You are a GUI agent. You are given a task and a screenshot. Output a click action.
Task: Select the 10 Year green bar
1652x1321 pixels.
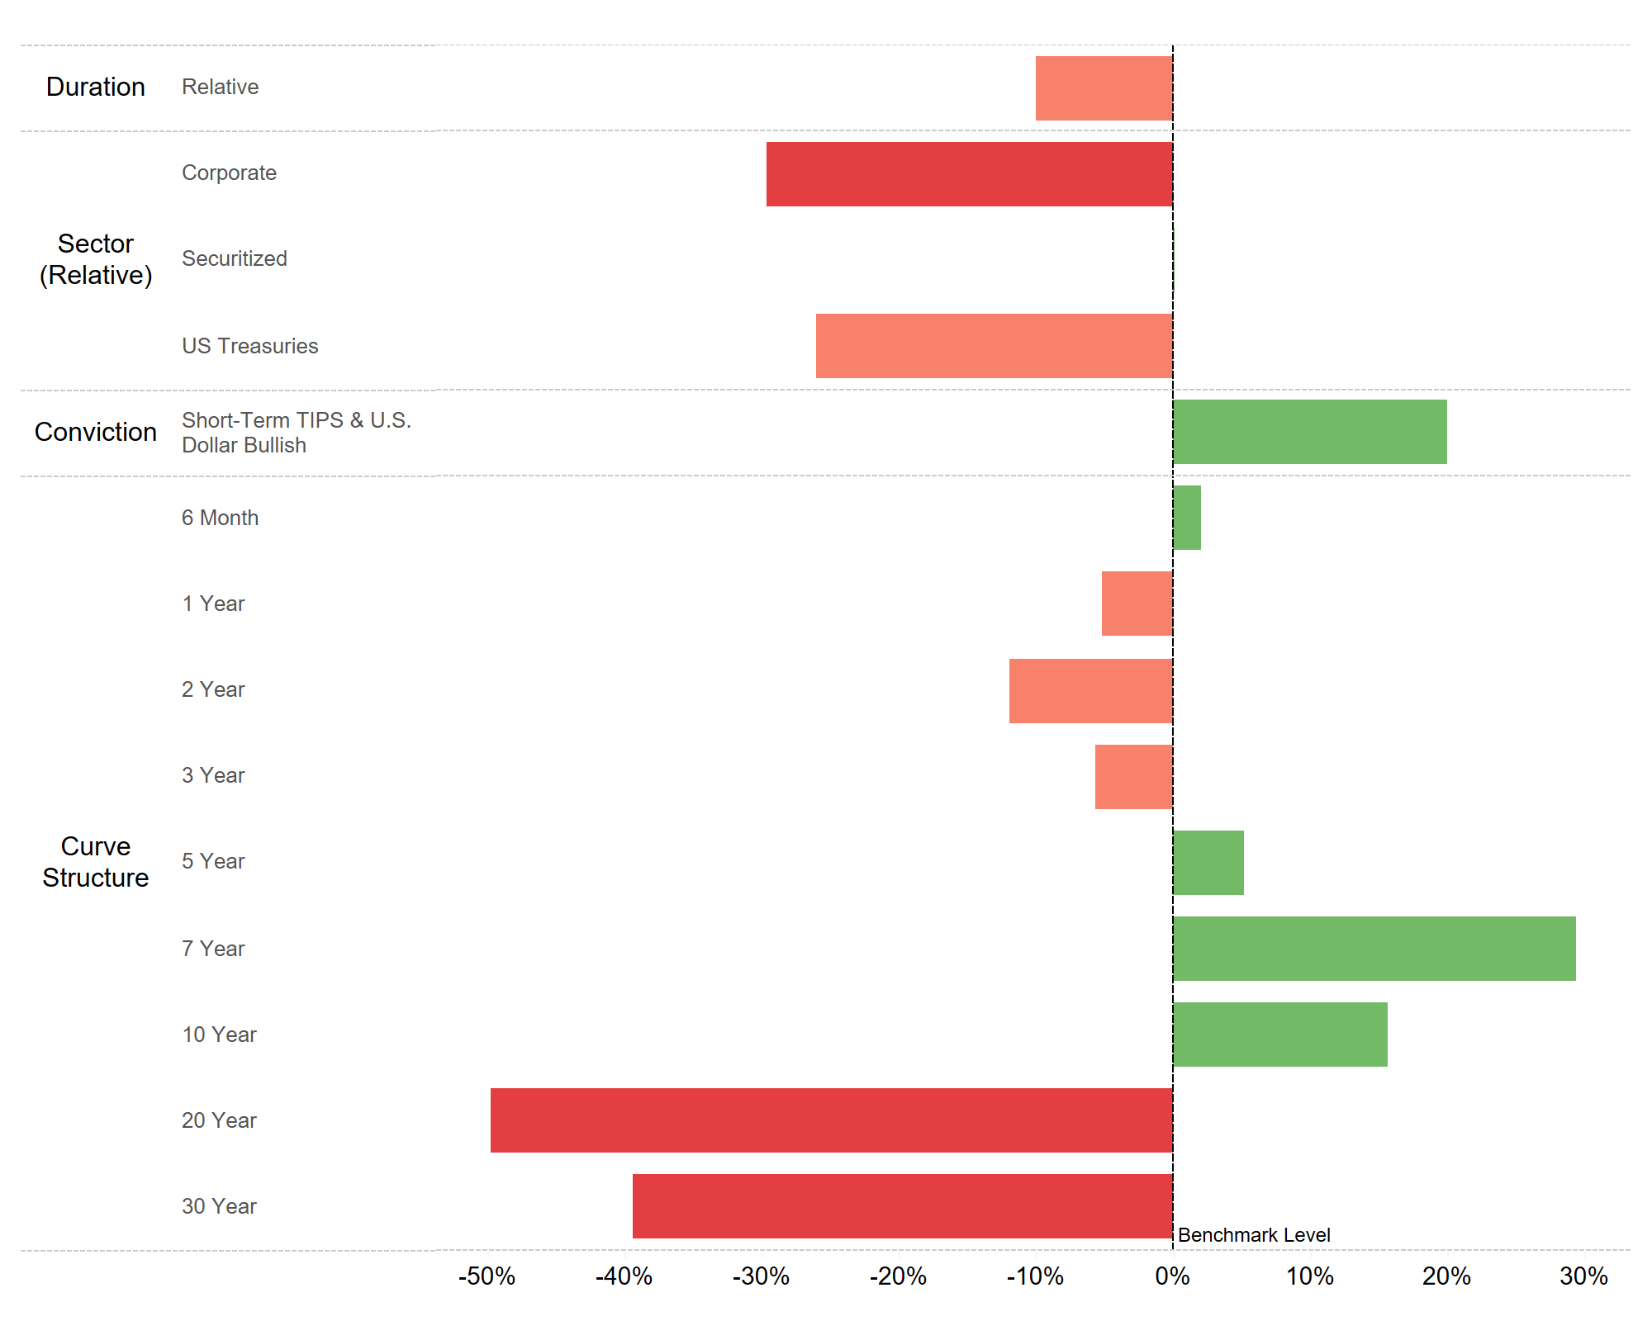pyautogui.click(x=1279, y=1035)
